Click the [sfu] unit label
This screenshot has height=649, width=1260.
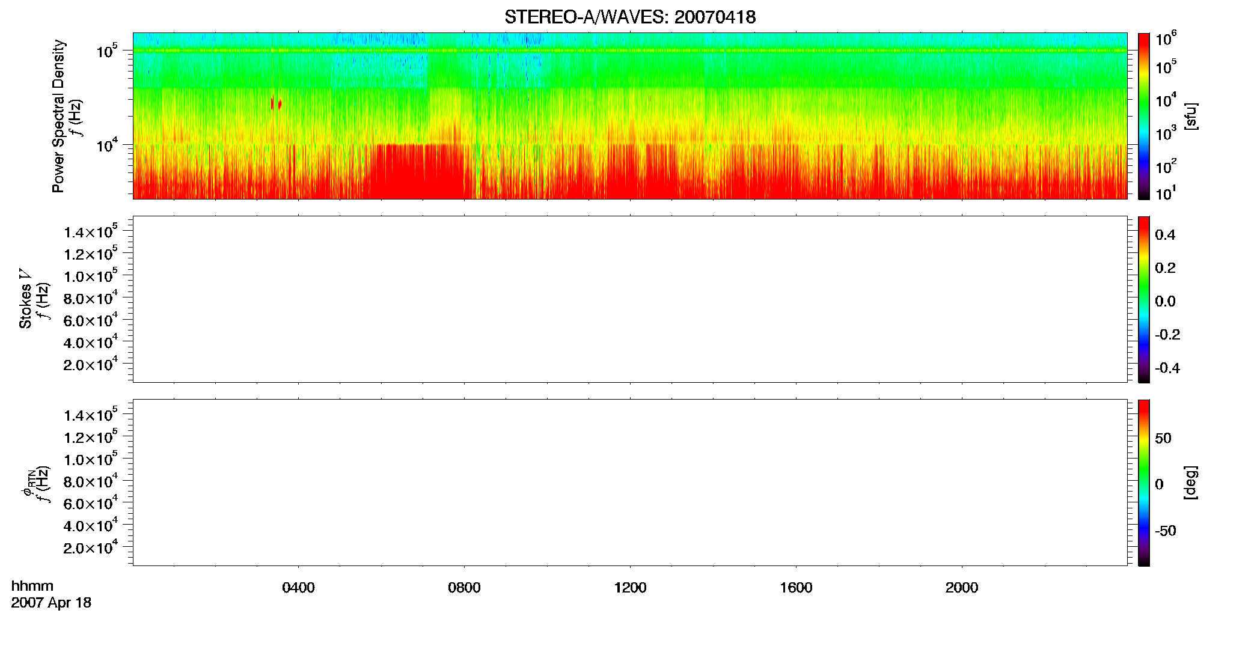(x=1191, y=117)
